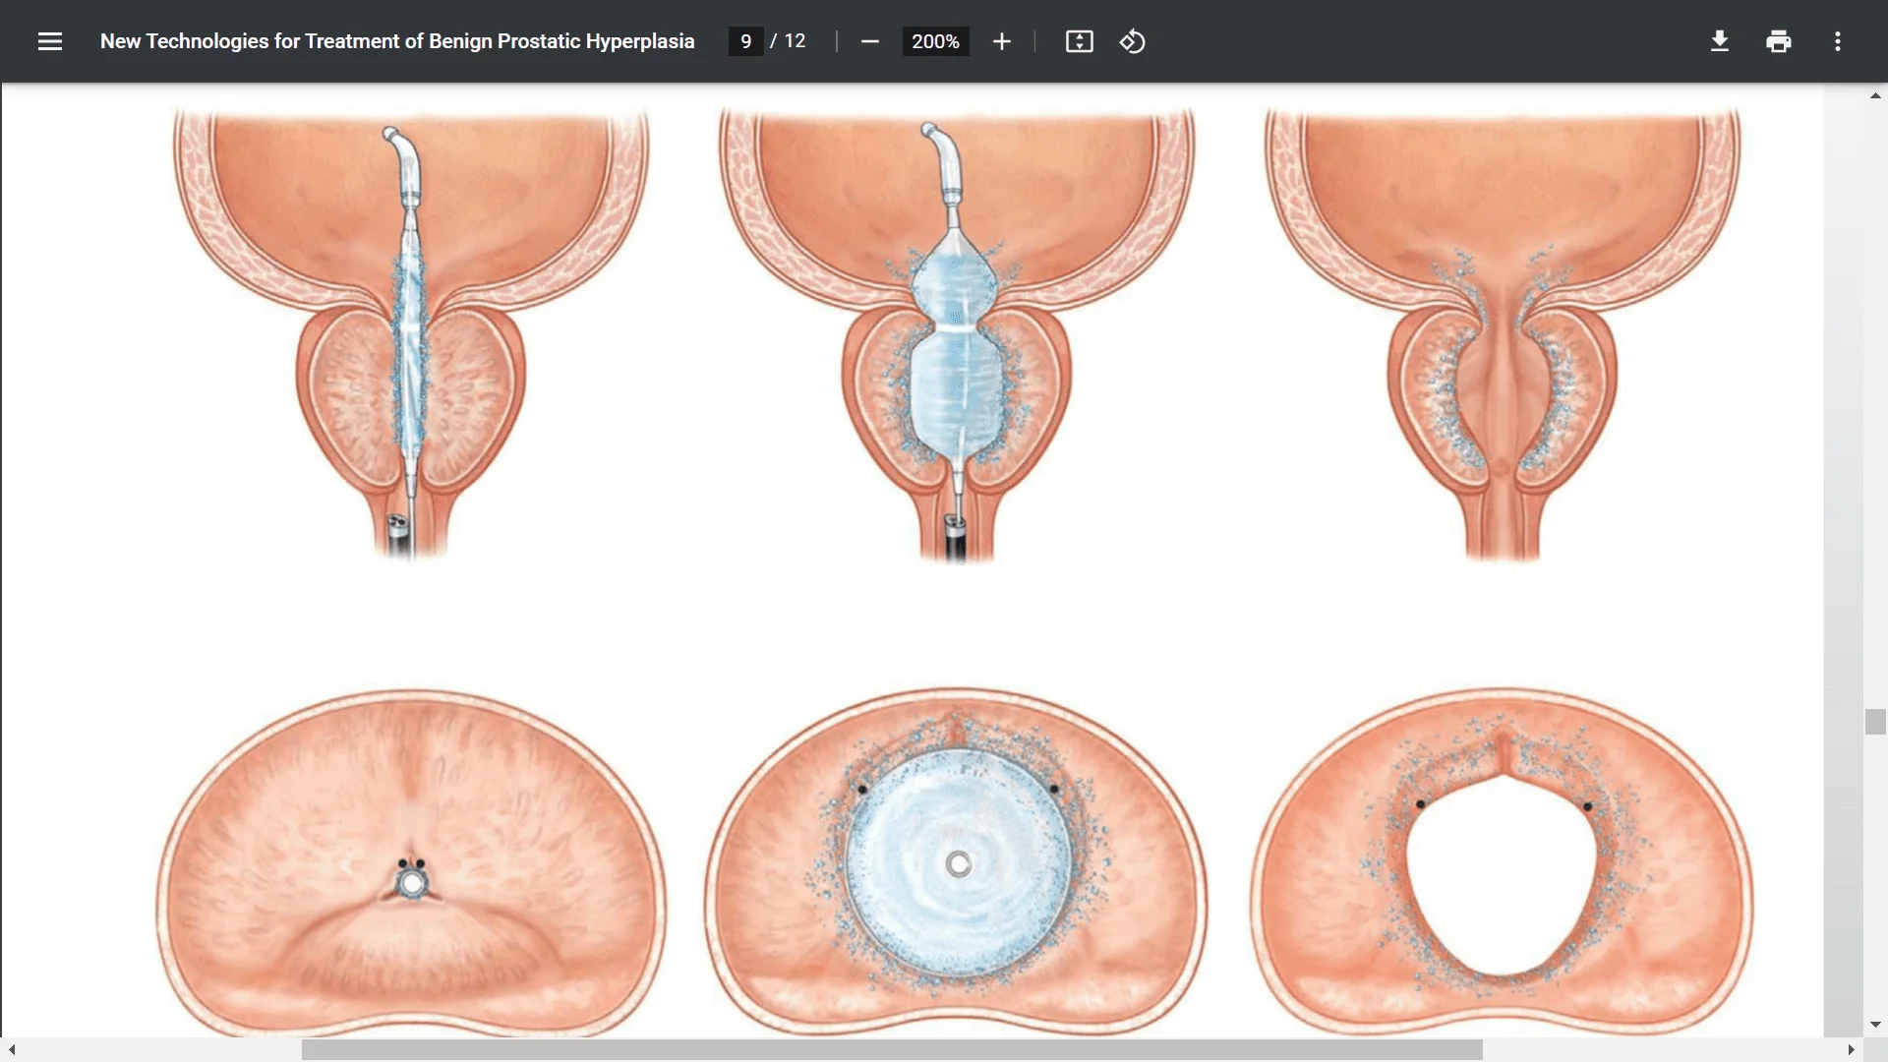This screenshot has height=1062, width=1888.
Task: Open the sidebar hamburger menu
Action: tap(50, 41)
